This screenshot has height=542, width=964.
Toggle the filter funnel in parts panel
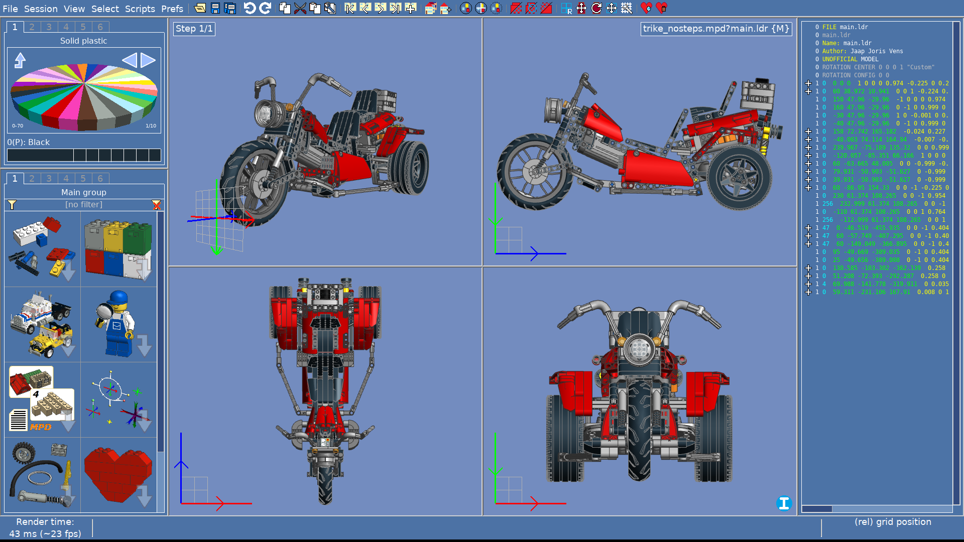point(12,205)
